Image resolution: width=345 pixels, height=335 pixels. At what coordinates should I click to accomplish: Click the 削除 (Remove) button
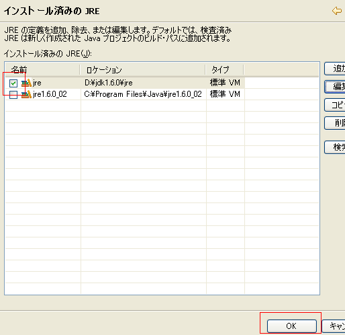pos(335,123)
